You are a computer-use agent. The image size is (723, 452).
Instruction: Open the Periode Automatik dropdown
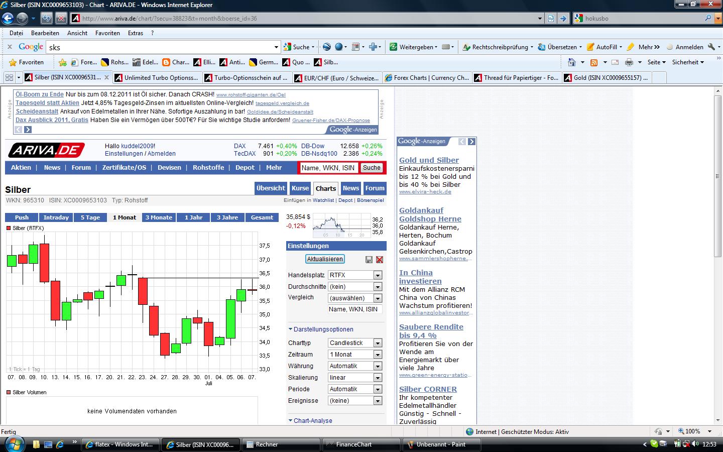click(378, 389)
